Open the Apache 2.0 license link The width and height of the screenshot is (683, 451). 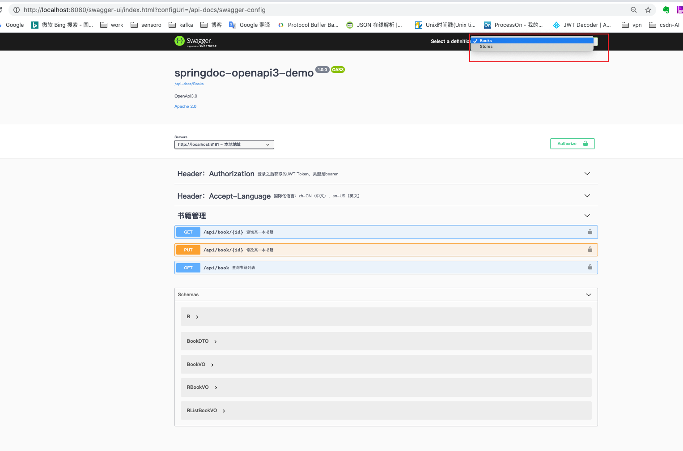[185, 106]
